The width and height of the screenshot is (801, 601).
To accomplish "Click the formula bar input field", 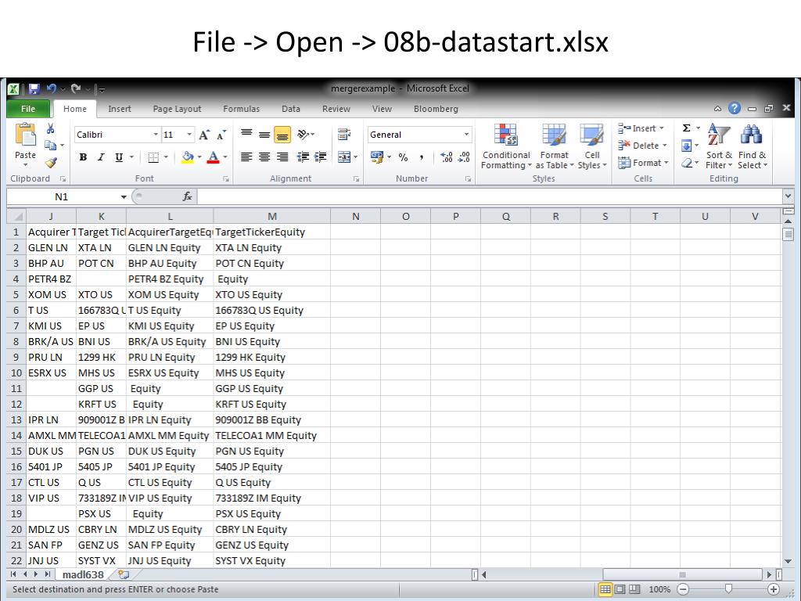I will tap(490, 196).
